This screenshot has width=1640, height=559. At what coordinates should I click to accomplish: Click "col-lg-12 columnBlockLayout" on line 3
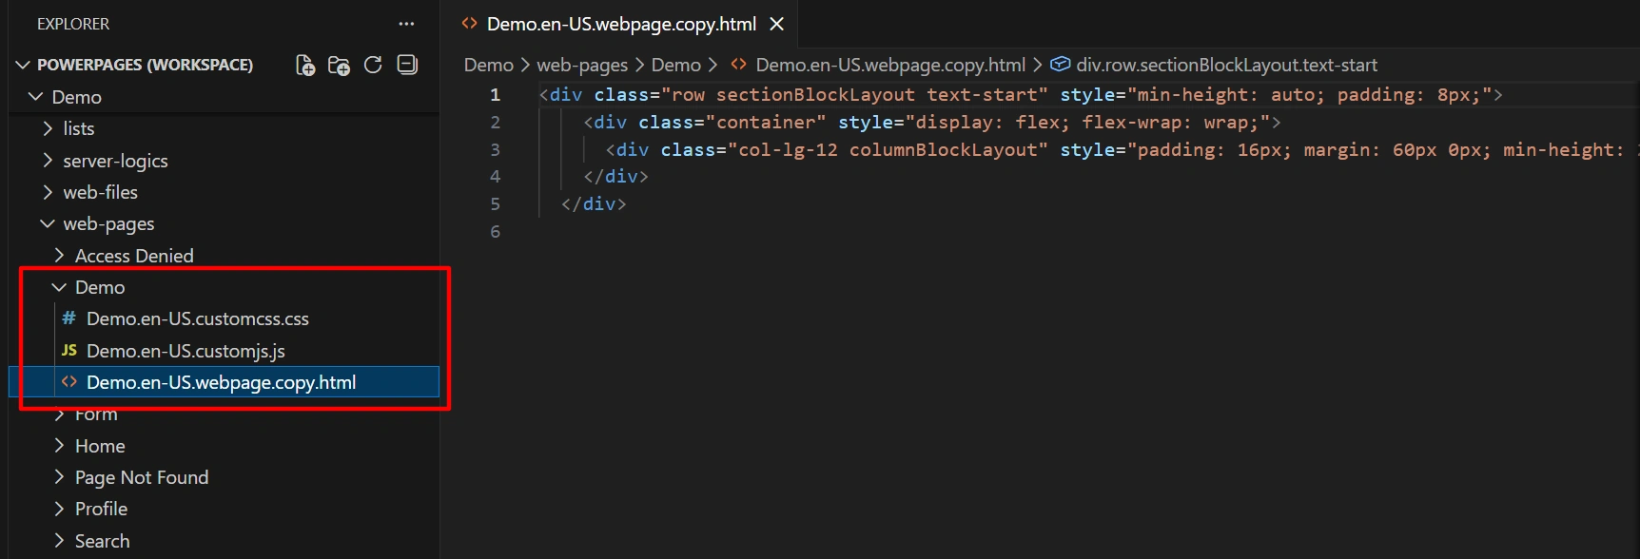coord(888,149)
